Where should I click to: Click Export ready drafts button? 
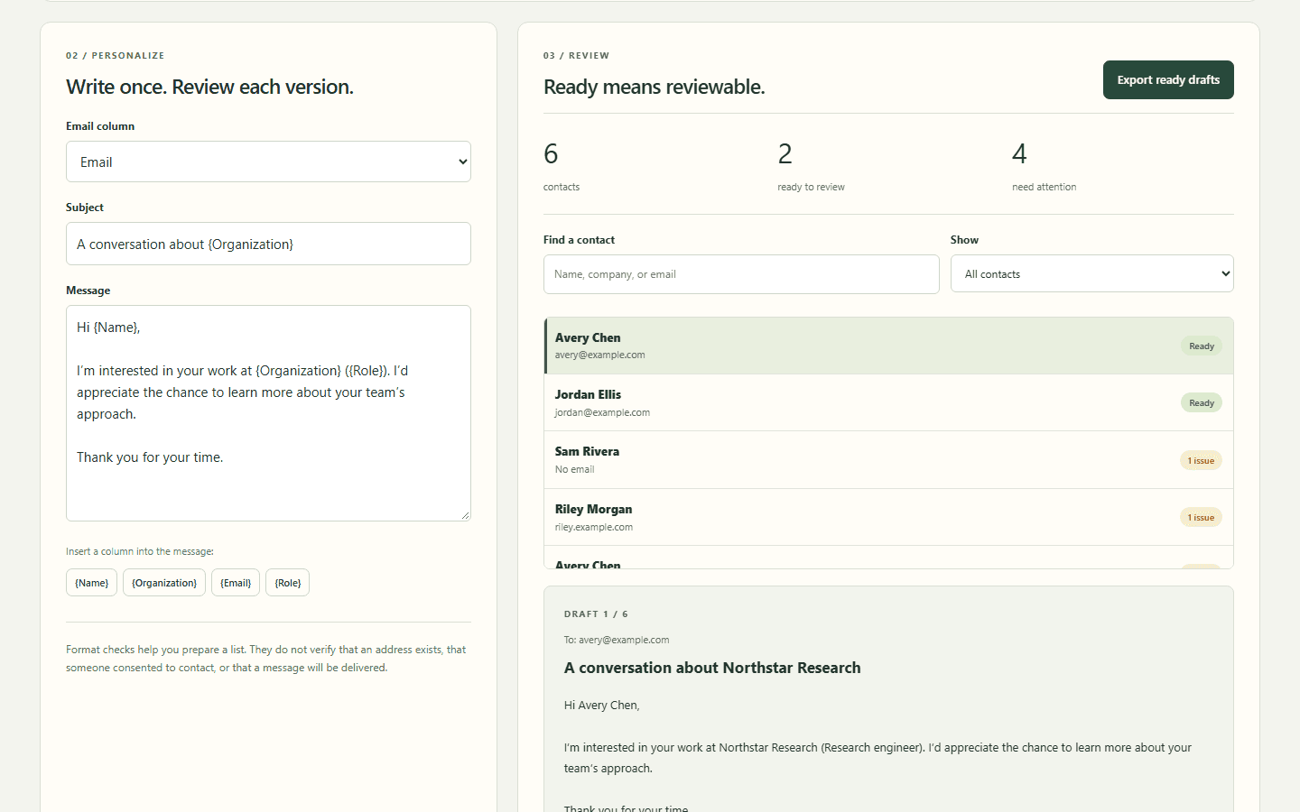tap(1168, 80)
